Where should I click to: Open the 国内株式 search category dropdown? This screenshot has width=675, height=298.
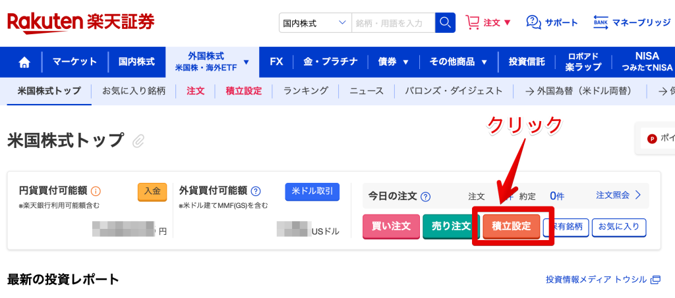(314, 23)
